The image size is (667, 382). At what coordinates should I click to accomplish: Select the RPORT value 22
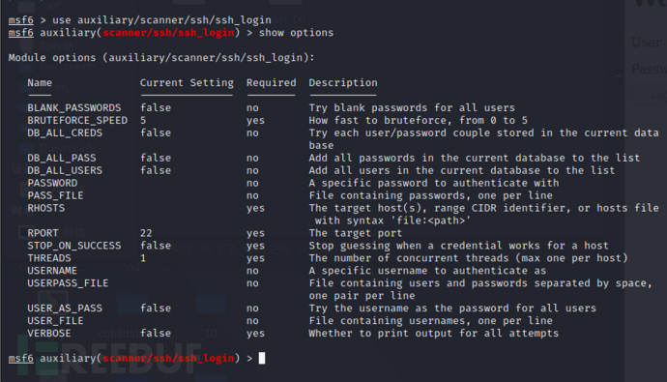tap(146, 233)
